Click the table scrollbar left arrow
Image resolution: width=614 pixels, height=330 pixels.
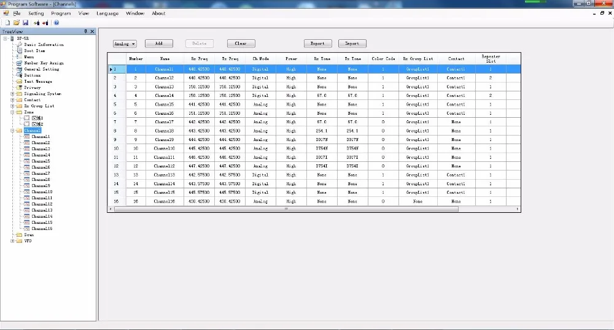(111, 209)
